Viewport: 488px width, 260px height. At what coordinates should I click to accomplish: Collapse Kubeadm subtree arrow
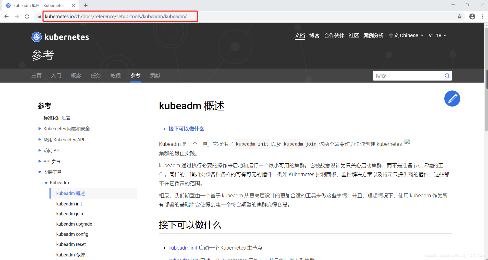46,183
